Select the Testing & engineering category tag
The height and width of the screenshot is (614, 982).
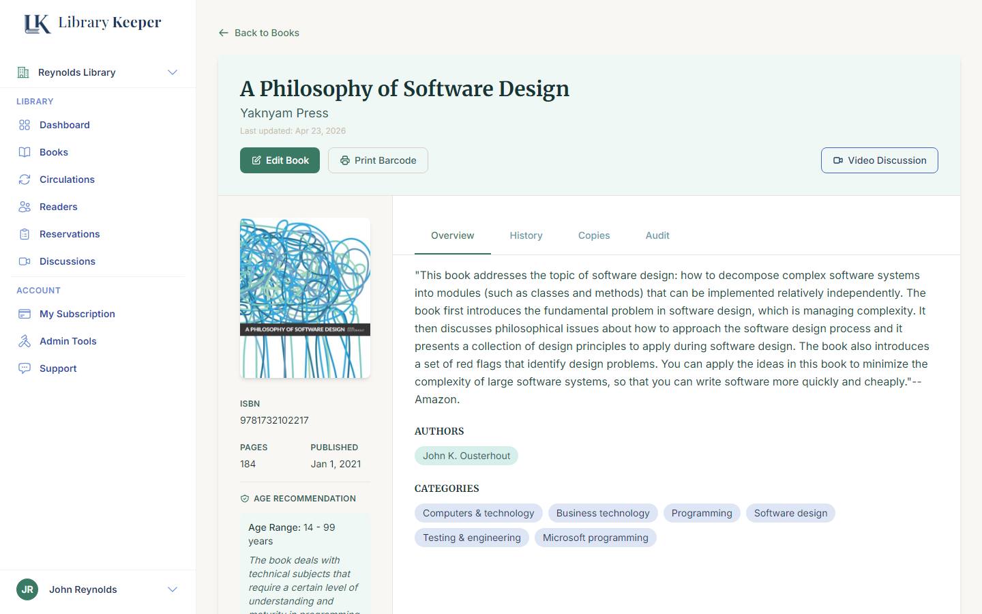coord(472,538)
